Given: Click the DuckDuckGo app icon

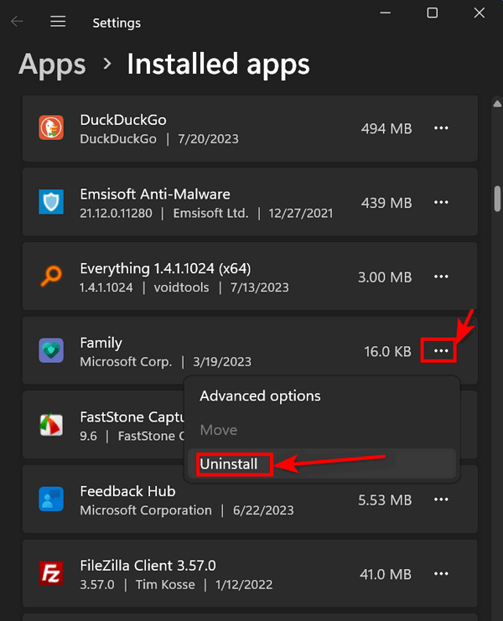Looking at the screenshot, I should [x=51, y=127].
